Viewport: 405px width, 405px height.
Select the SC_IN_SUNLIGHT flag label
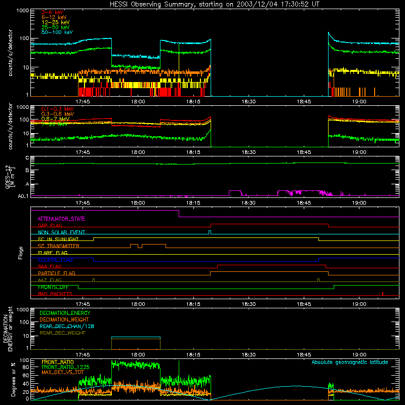coord(58,239)
